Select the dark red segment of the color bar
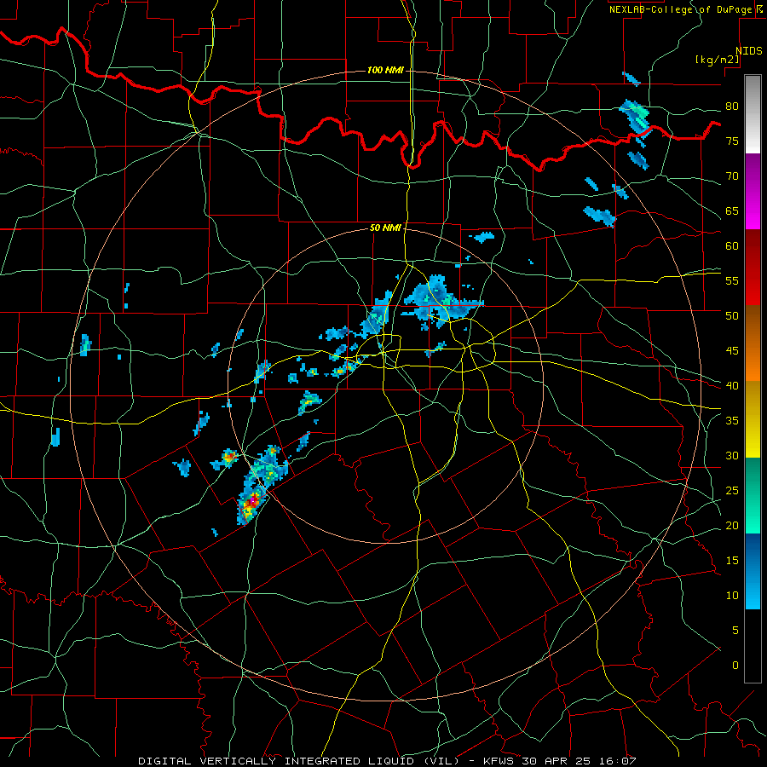 (753, 268)
